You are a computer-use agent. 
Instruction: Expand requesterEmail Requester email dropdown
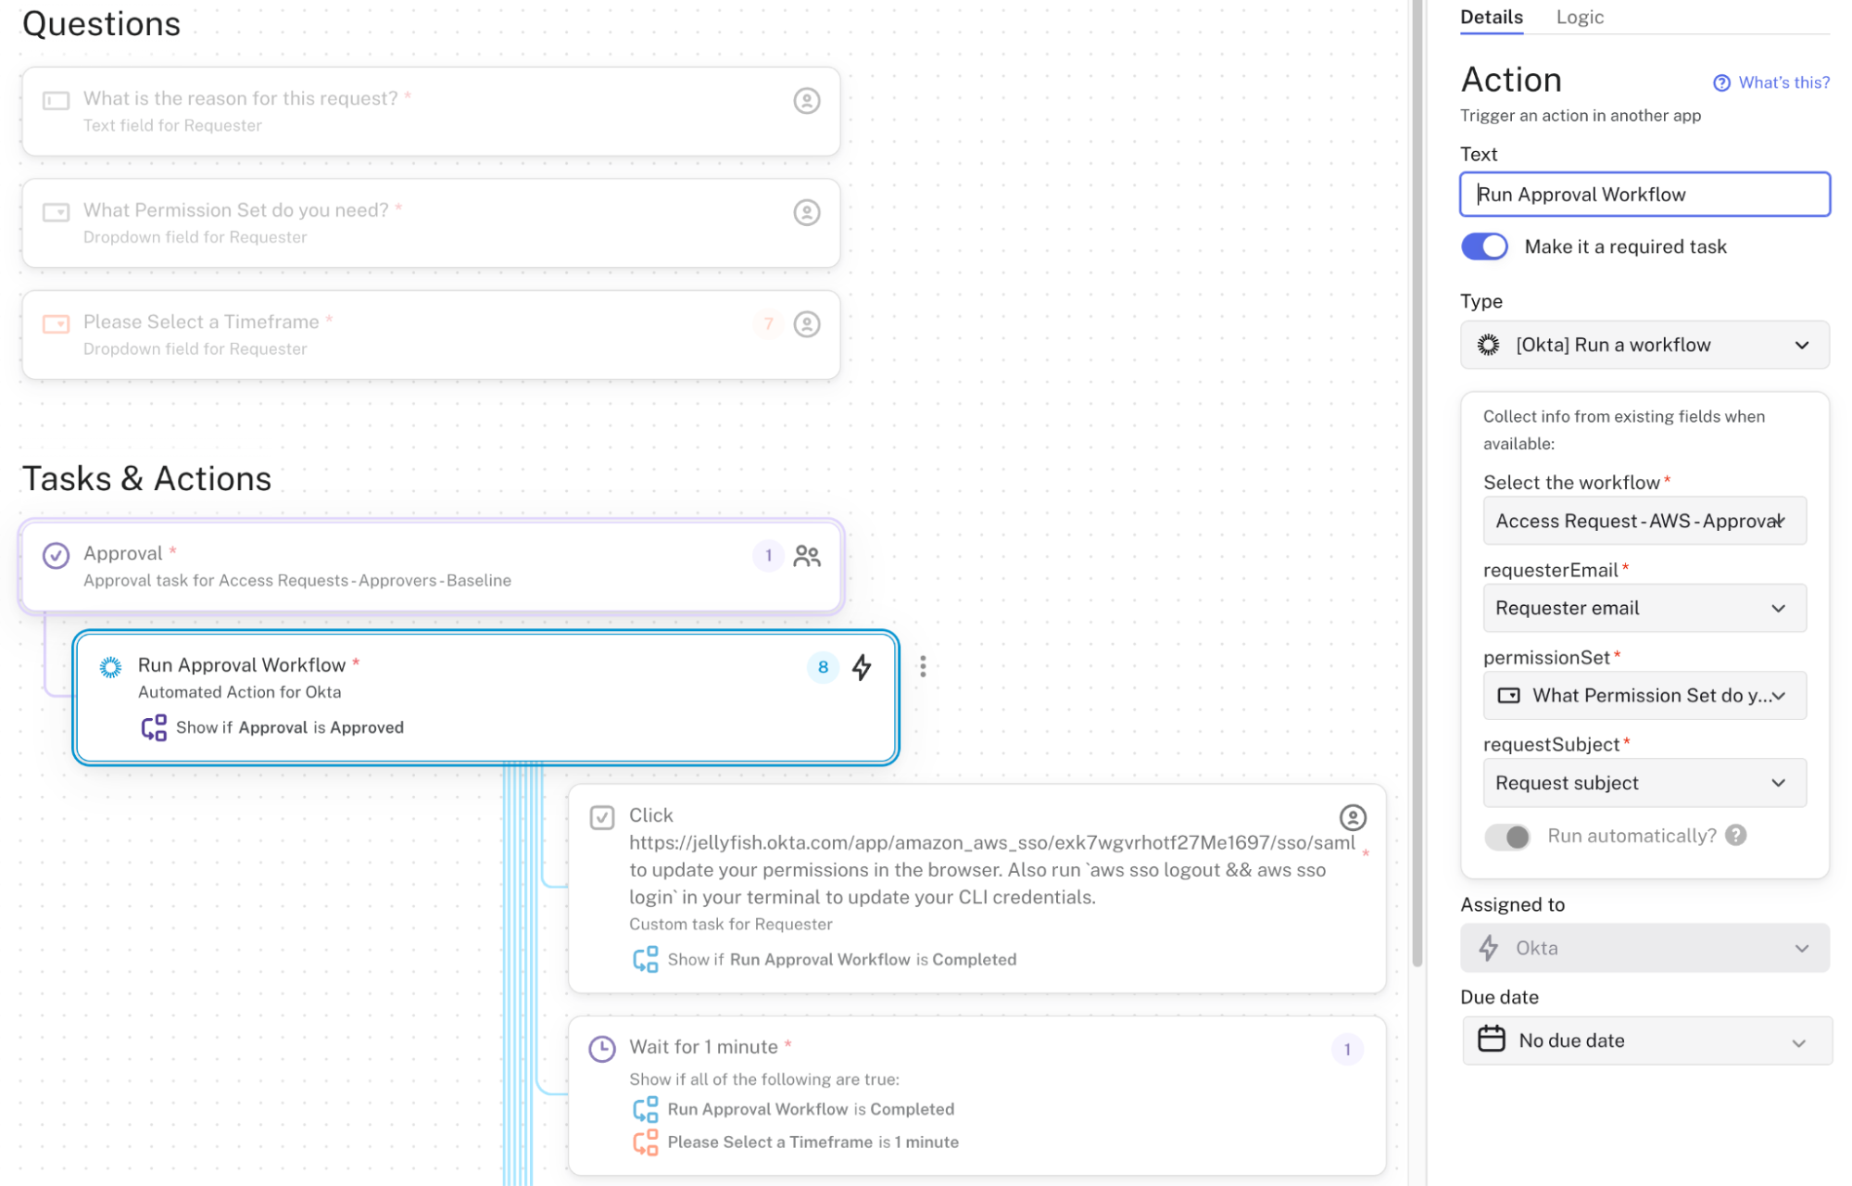click(1644, 609)
